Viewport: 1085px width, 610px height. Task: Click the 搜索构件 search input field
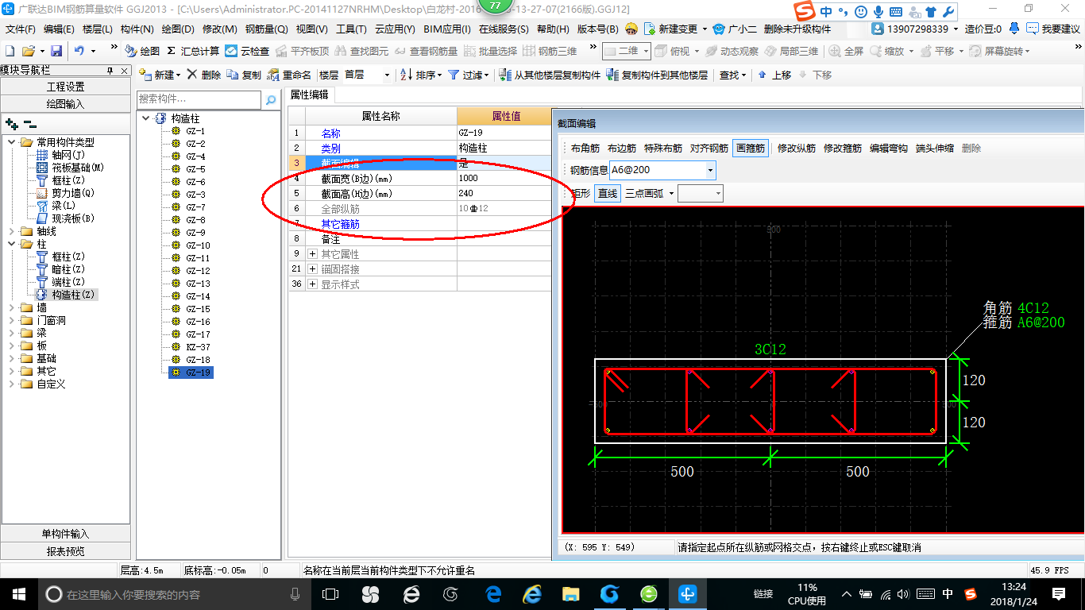(199, 99)
